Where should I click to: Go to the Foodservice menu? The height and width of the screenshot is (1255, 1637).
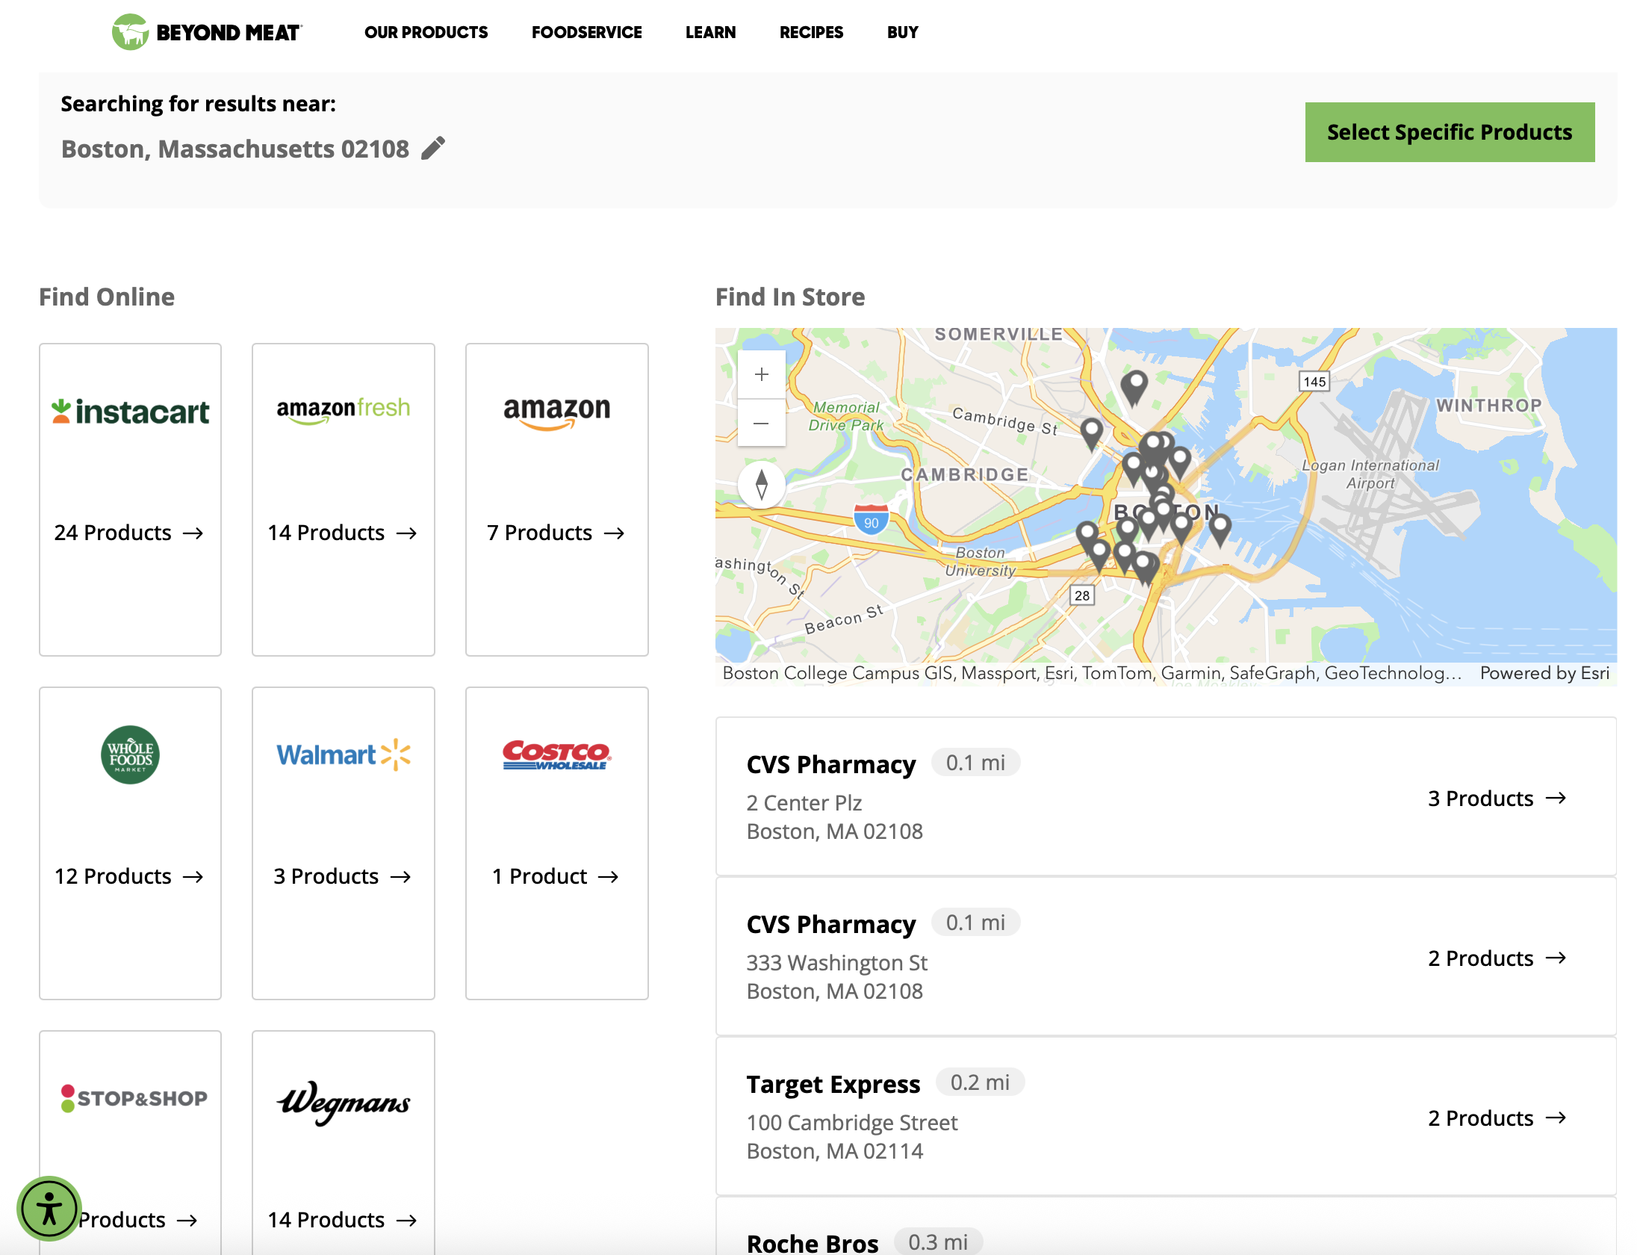coord(586,32)
